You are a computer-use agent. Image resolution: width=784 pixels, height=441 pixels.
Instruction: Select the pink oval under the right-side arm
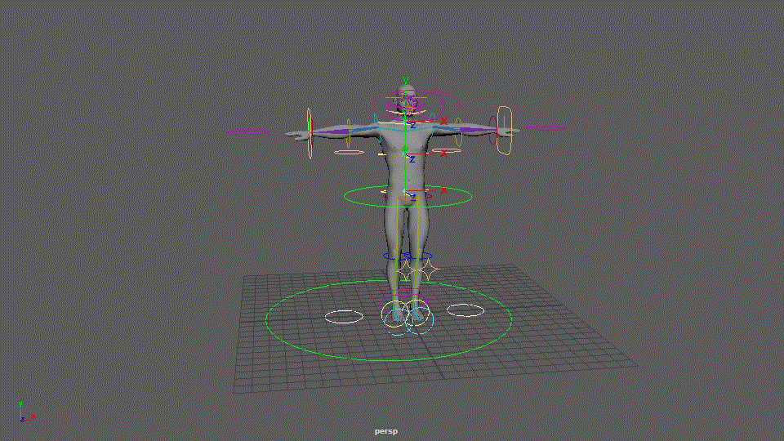click(447, 150)
